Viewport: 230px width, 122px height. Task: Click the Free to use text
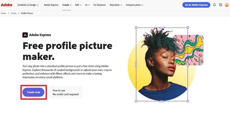tap(59, 90)
